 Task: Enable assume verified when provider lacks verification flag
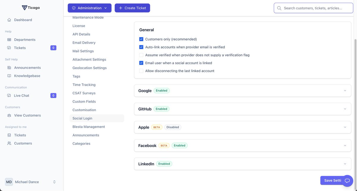141,55
